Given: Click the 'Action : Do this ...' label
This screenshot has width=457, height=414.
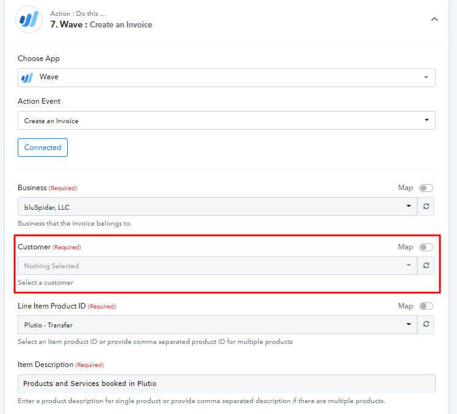Looking at the screenshot, I should [x=78, y=13].
